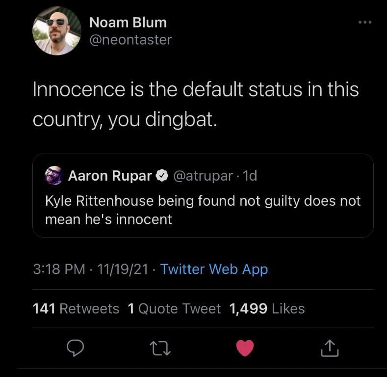Open the Twitter Web App source link
Screen dimensions: 387x377
coord(214,269)
